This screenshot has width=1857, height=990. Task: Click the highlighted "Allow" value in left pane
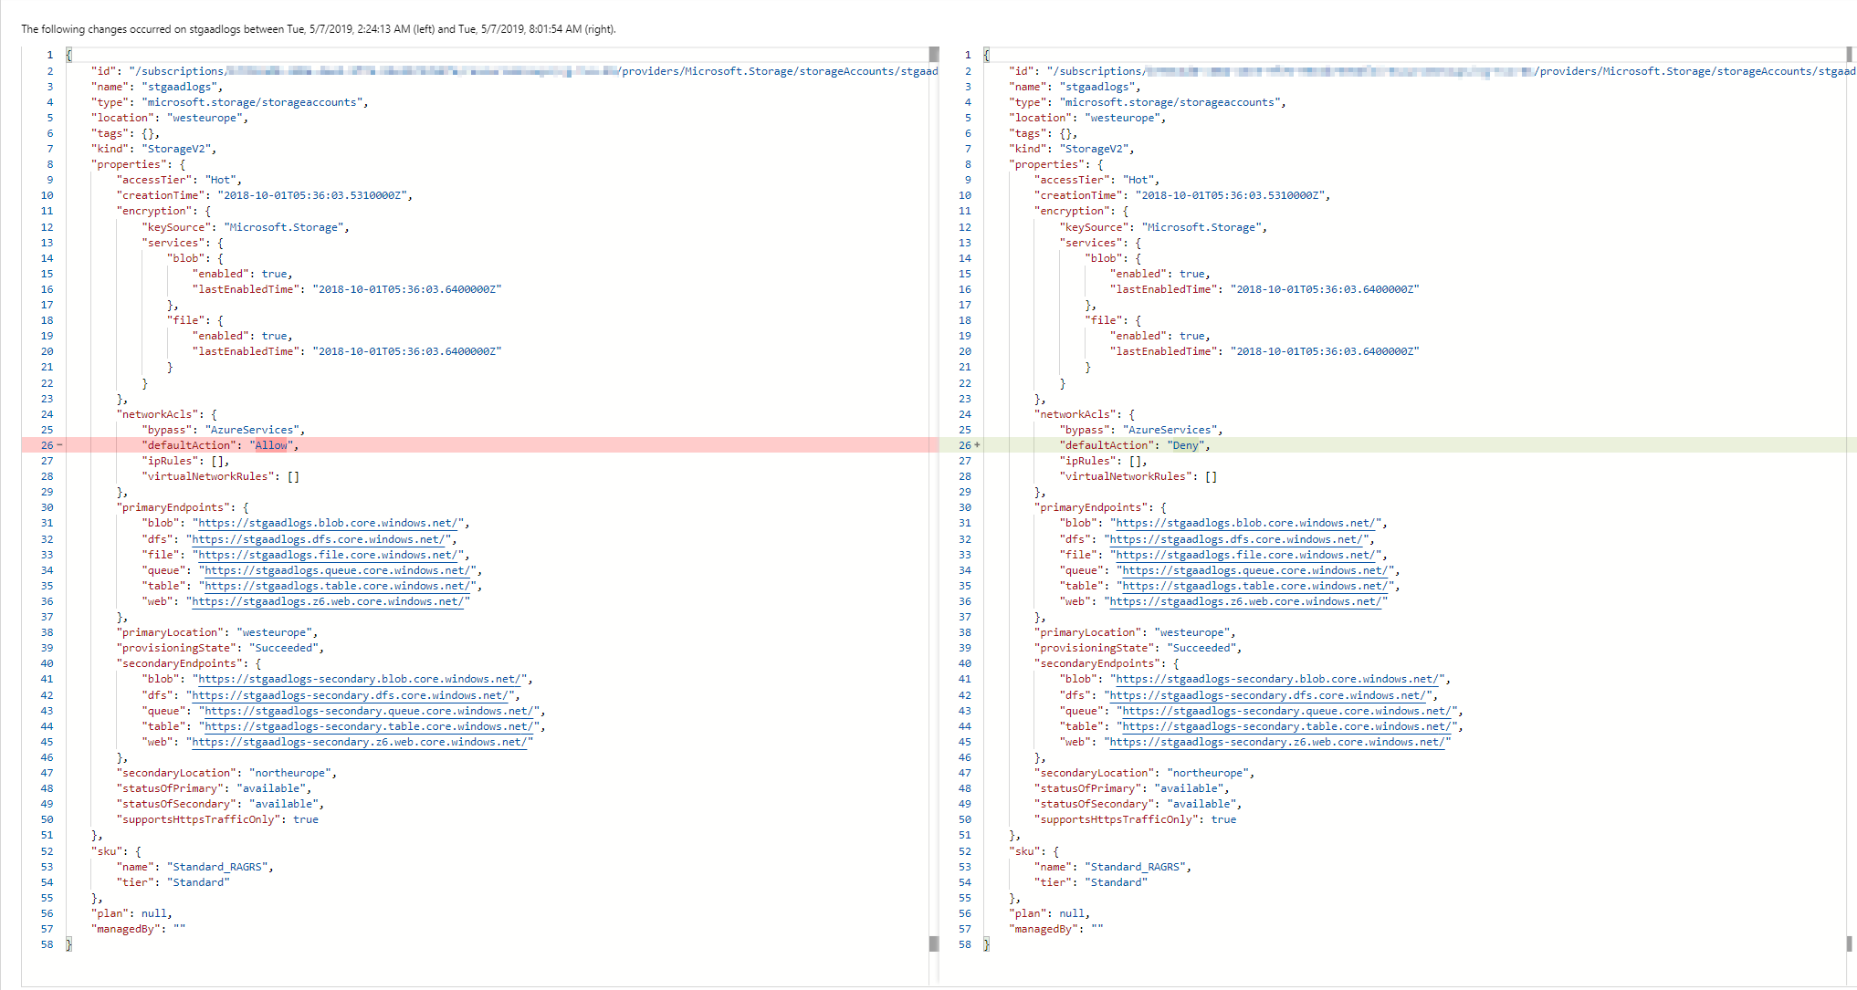[x=270, y=445]
